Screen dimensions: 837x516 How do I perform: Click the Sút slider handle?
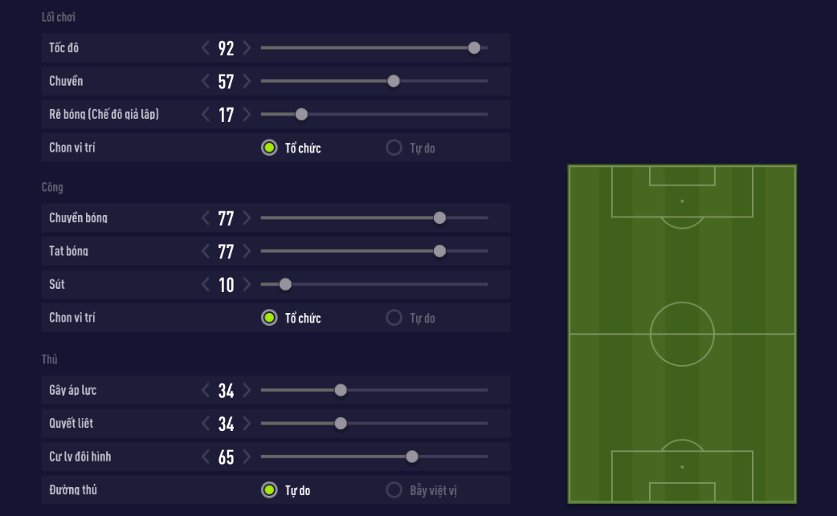point(285,284)
